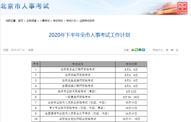191x122 pixels.
Task: Open 考试计划 breadcrumb link
Action: pos(71,21)
